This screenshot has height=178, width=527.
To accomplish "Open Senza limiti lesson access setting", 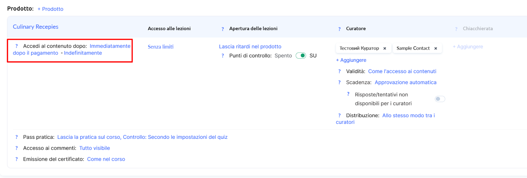I will (x=160, y=47).
